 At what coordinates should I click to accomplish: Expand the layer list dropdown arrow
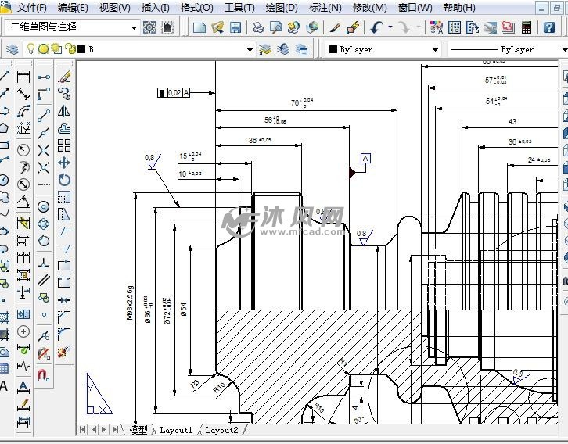pyautogui.click(x=250, y=49)
